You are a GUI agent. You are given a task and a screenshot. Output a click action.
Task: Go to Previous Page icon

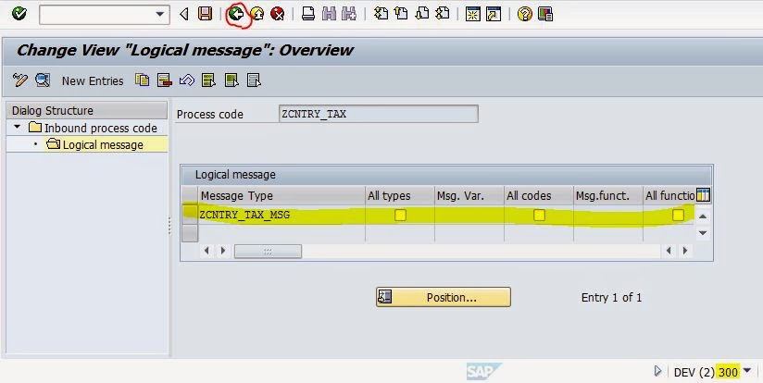pos(401,14)
